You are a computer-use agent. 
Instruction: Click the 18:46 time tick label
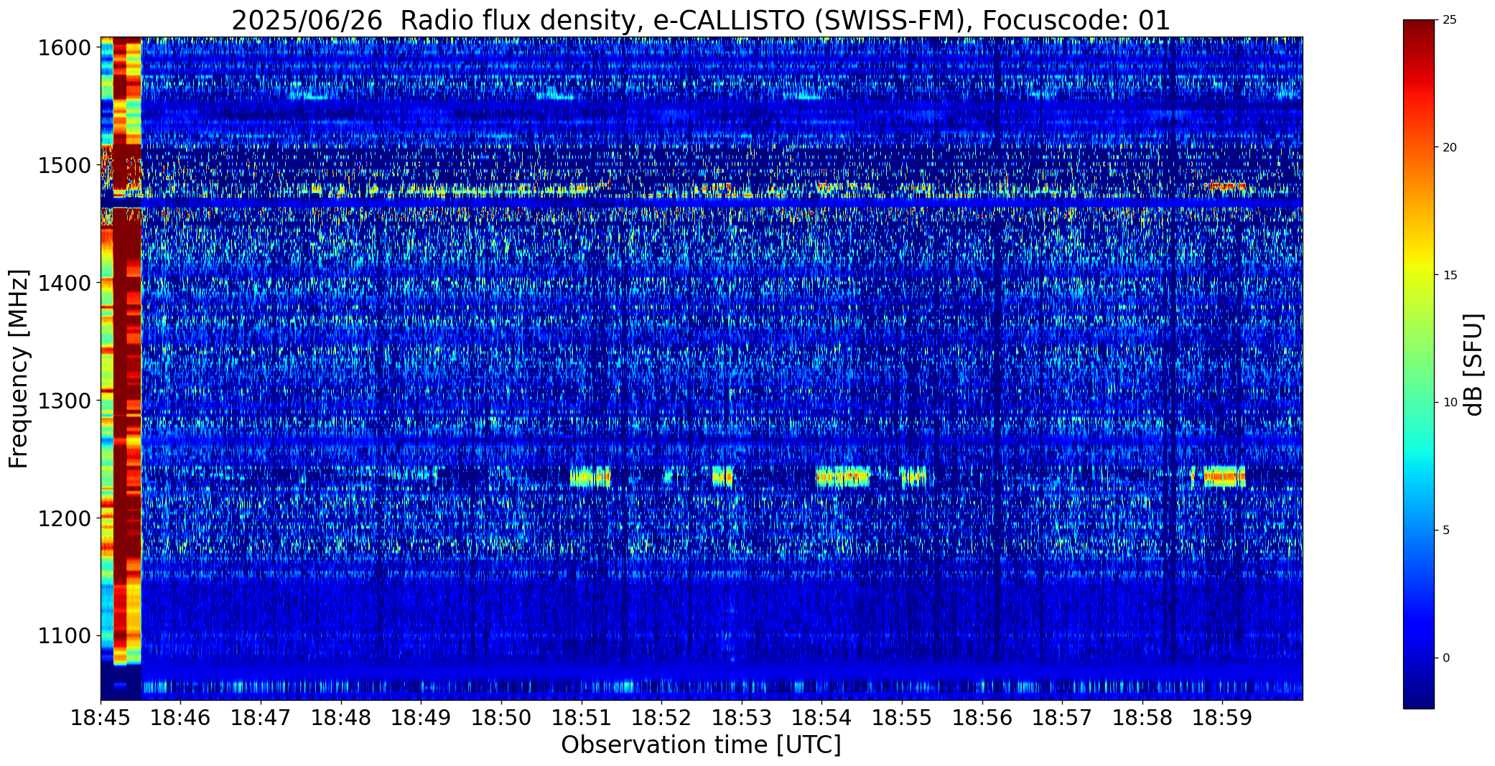[x=181, y=718]
